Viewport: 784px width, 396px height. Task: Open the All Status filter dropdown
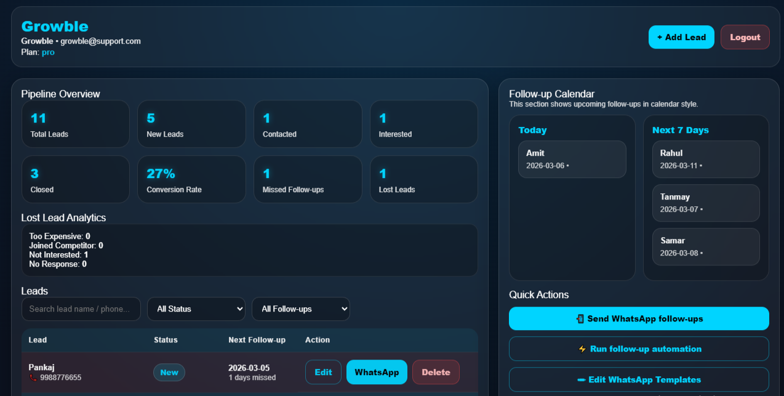pos(196,309)
